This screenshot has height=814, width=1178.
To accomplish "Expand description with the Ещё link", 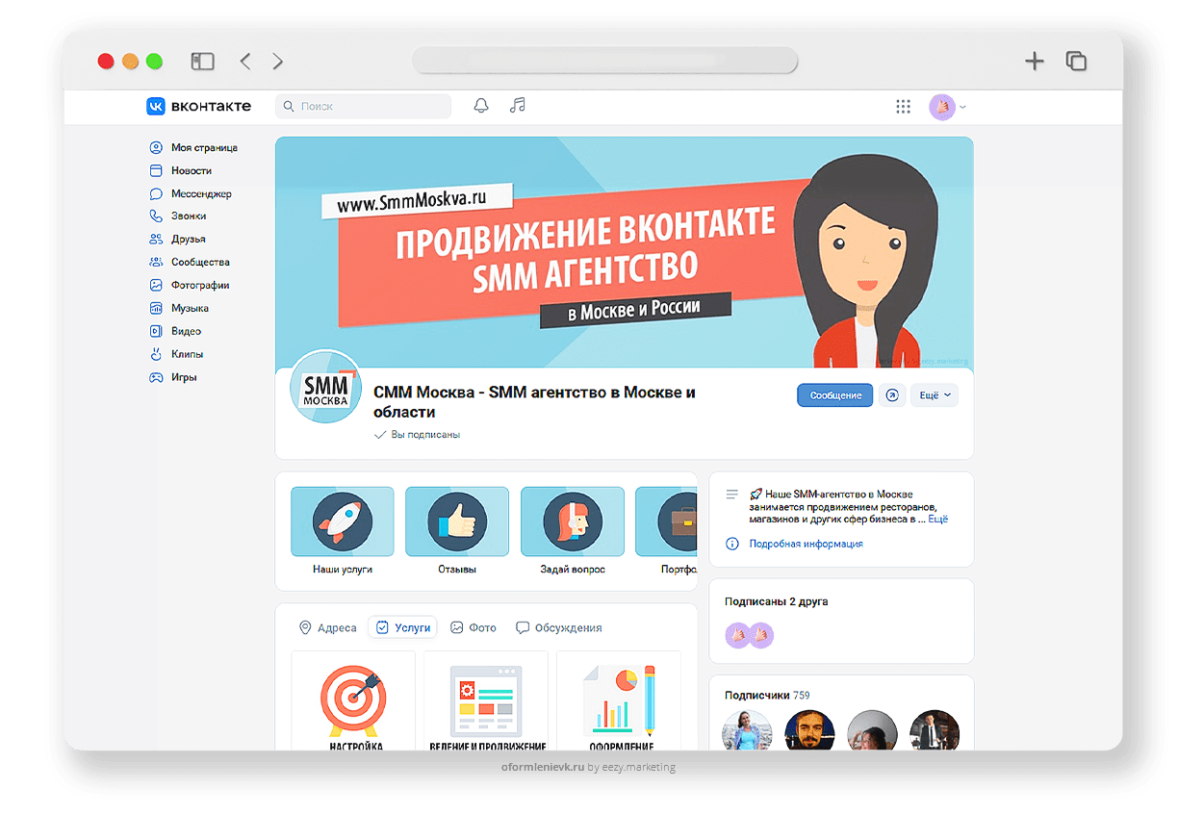I will tap(937, 519).
